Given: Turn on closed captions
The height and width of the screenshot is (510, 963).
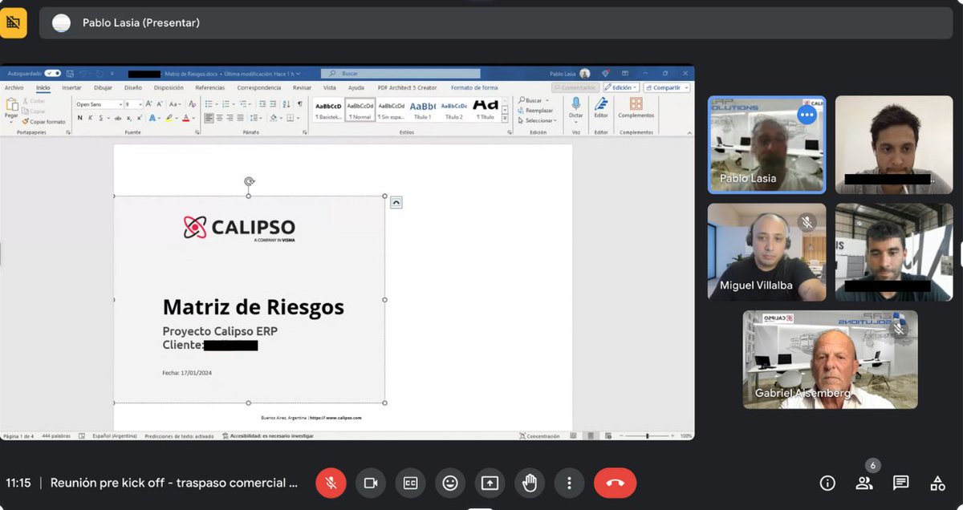Looking at the screenshot, I should pos(410,483).
